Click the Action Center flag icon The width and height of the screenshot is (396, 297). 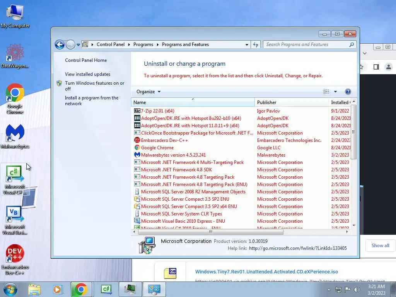point(348,290)
